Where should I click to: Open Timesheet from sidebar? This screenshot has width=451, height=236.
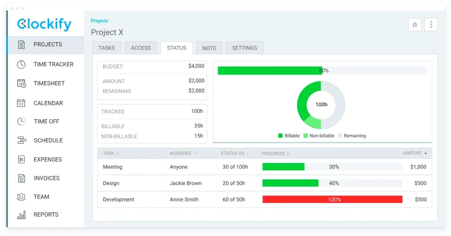coord(49,83)
